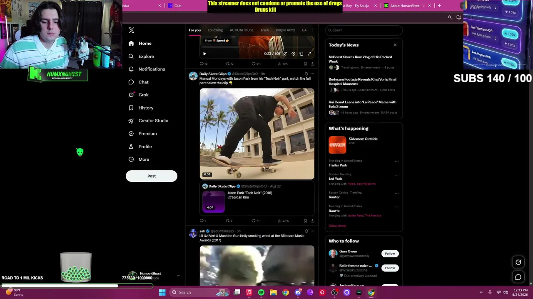Open Spotify from the taskbar
Viewport: 533px width, 299px height.
click(x=261, y=292)
